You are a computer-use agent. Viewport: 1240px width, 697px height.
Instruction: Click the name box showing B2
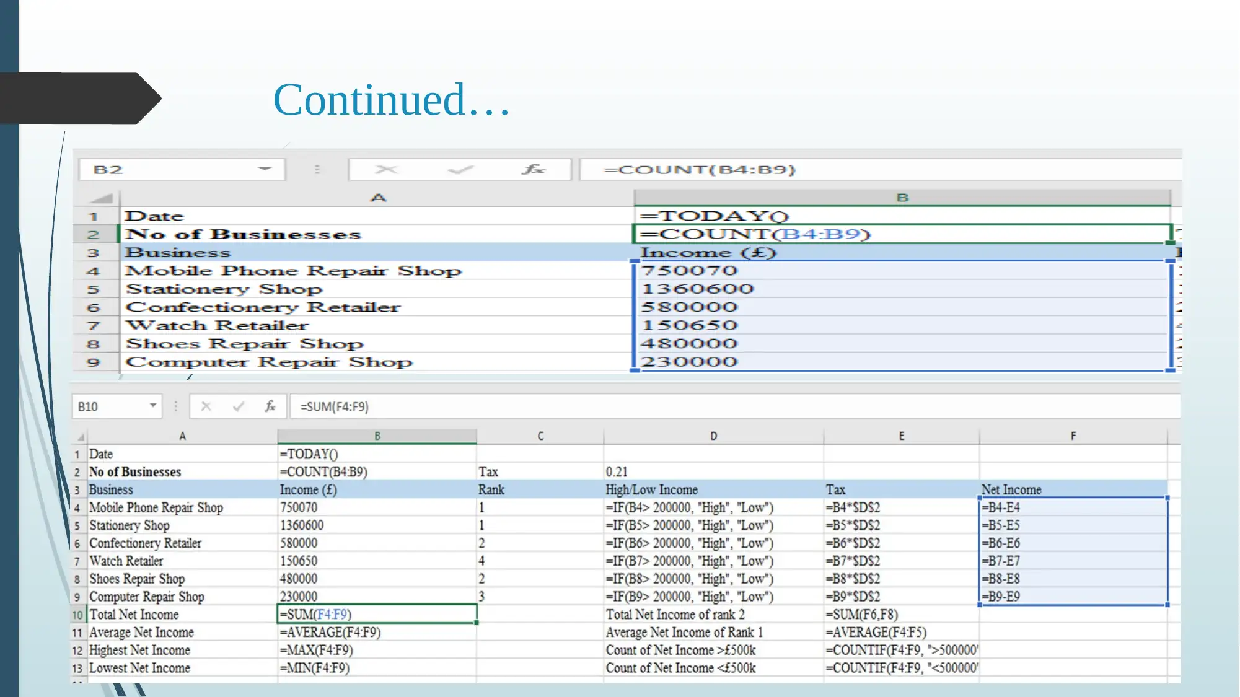tap(182, 169)
